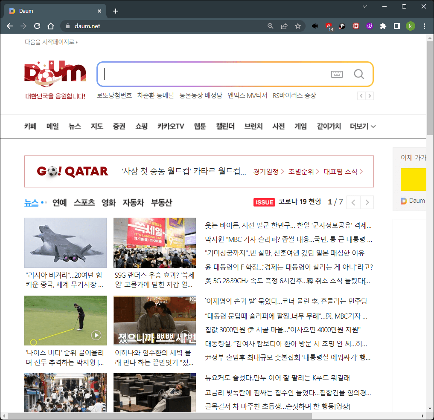The image size is (434, 420).
Task: Select the 자동차 news tab
Action: [x=133, y=202]
